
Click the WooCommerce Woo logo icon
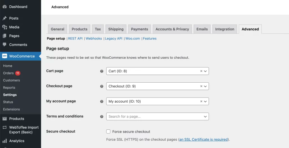(5, 56)
